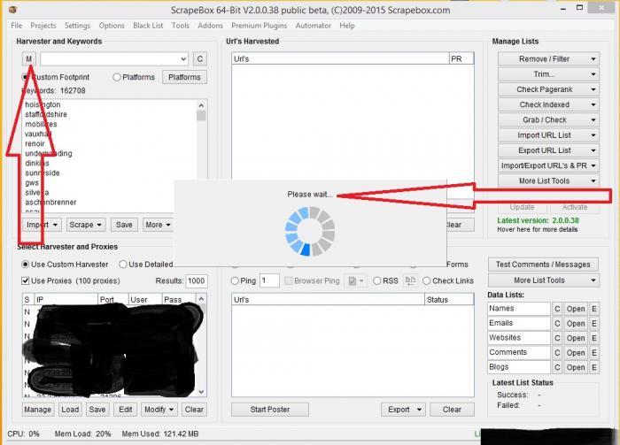The height and width of the screenshot is (445, 620).
Task: Click Test Comments / Messages button
Action: pyautogui.click(x=543, y=265)
